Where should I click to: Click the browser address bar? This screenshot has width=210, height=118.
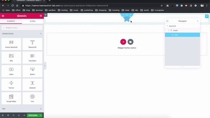[x=91, y=6]
